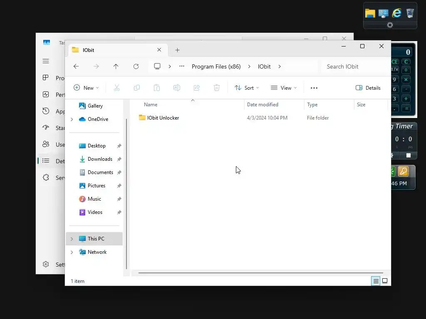The width and height of the screenshot is (426, 319).
Task: Close the IObit tab
Action: tap(159, 50)
